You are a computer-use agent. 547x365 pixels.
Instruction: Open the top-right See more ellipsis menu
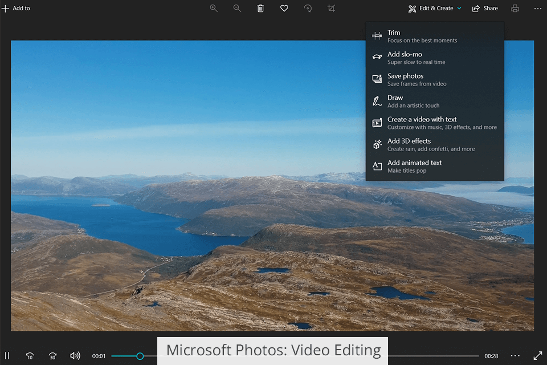(538, 9)
